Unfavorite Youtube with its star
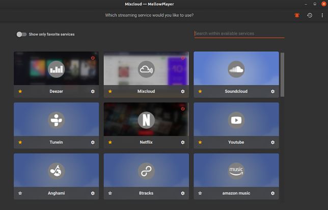This screenshot has height=210, width=328. click(200, 142)
